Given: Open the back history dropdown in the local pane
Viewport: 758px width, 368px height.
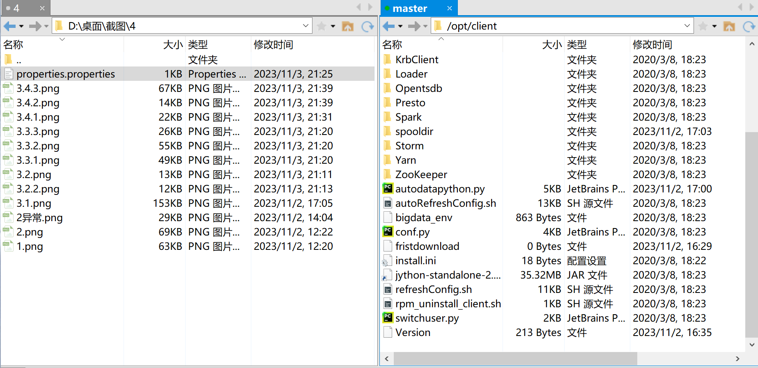Looking at the screenshot, I should [x=21, y=27].
